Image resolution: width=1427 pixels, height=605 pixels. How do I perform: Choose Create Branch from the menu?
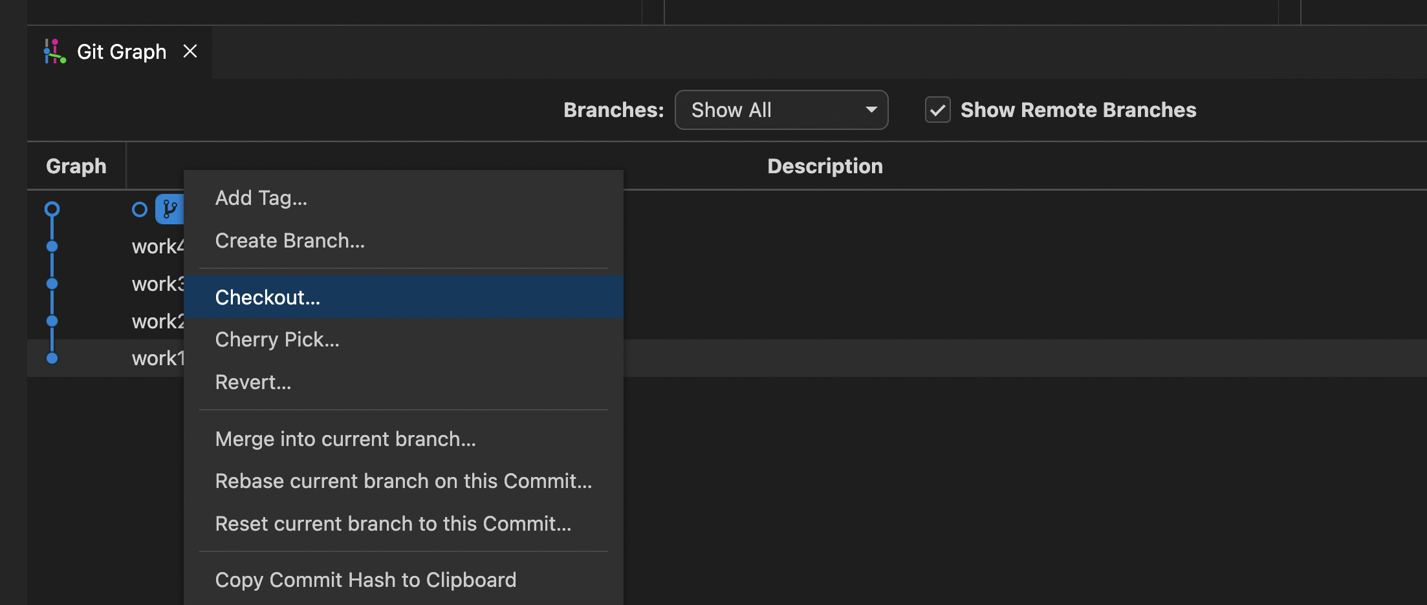[290, 240]
